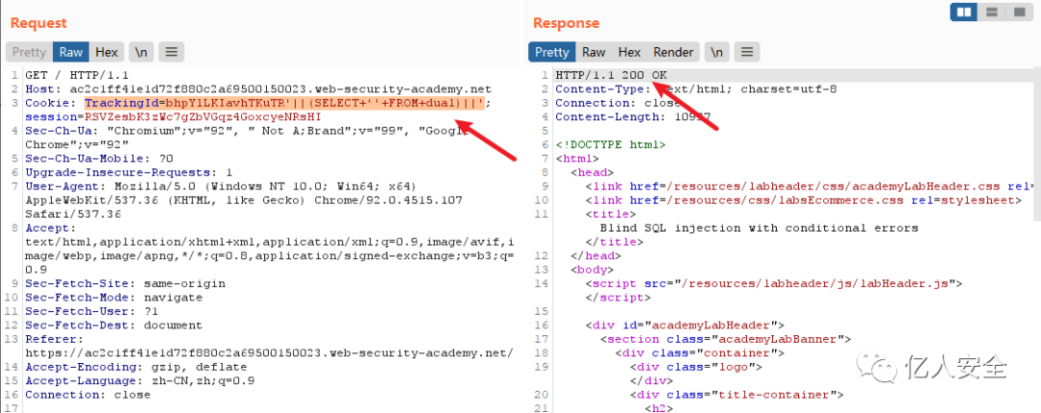Viewport: 1041px width, 413px height.
Task: Toggle \n non-printable characters in Response
Action: pos(717,52)
